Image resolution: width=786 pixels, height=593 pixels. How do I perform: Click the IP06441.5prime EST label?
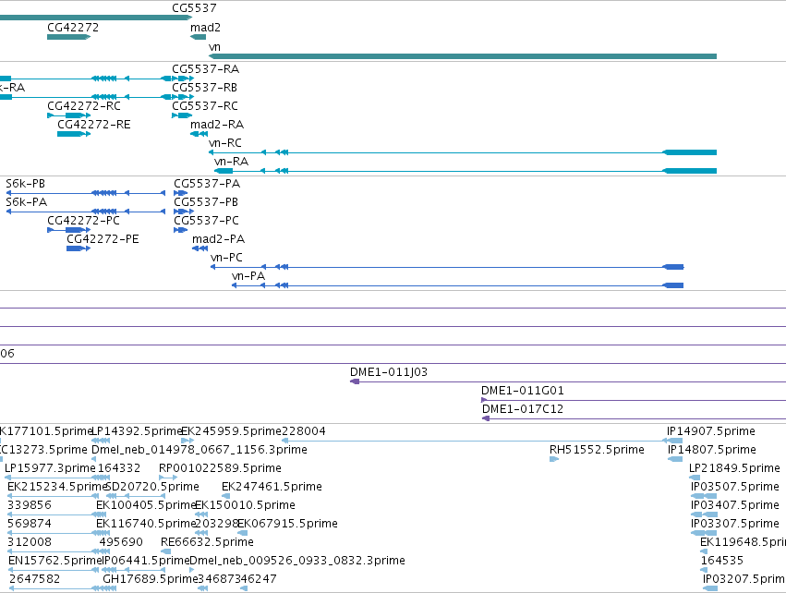(146, 561)
